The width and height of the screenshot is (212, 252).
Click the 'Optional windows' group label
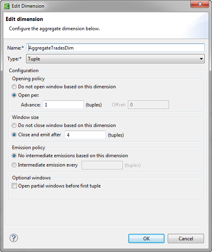coord(31,178)
